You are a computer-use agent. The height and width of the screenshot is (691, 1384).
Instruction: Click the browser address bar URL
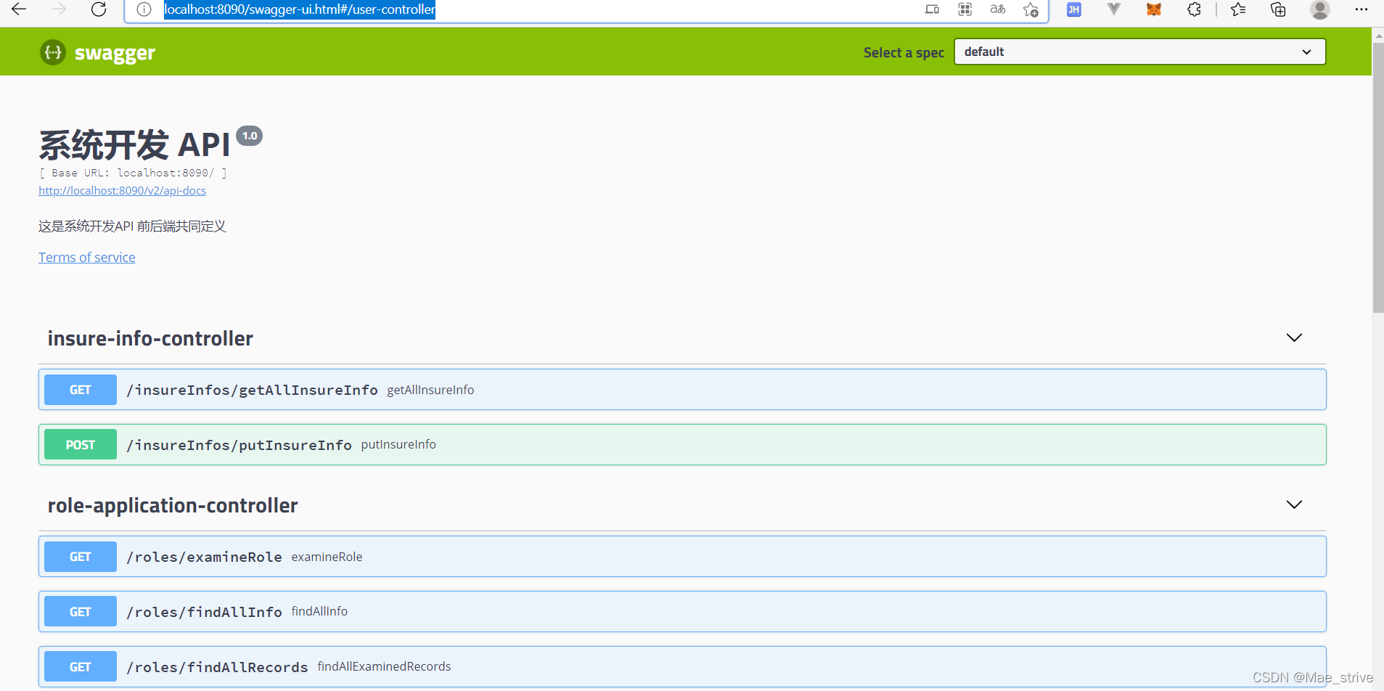click(300, 9)
